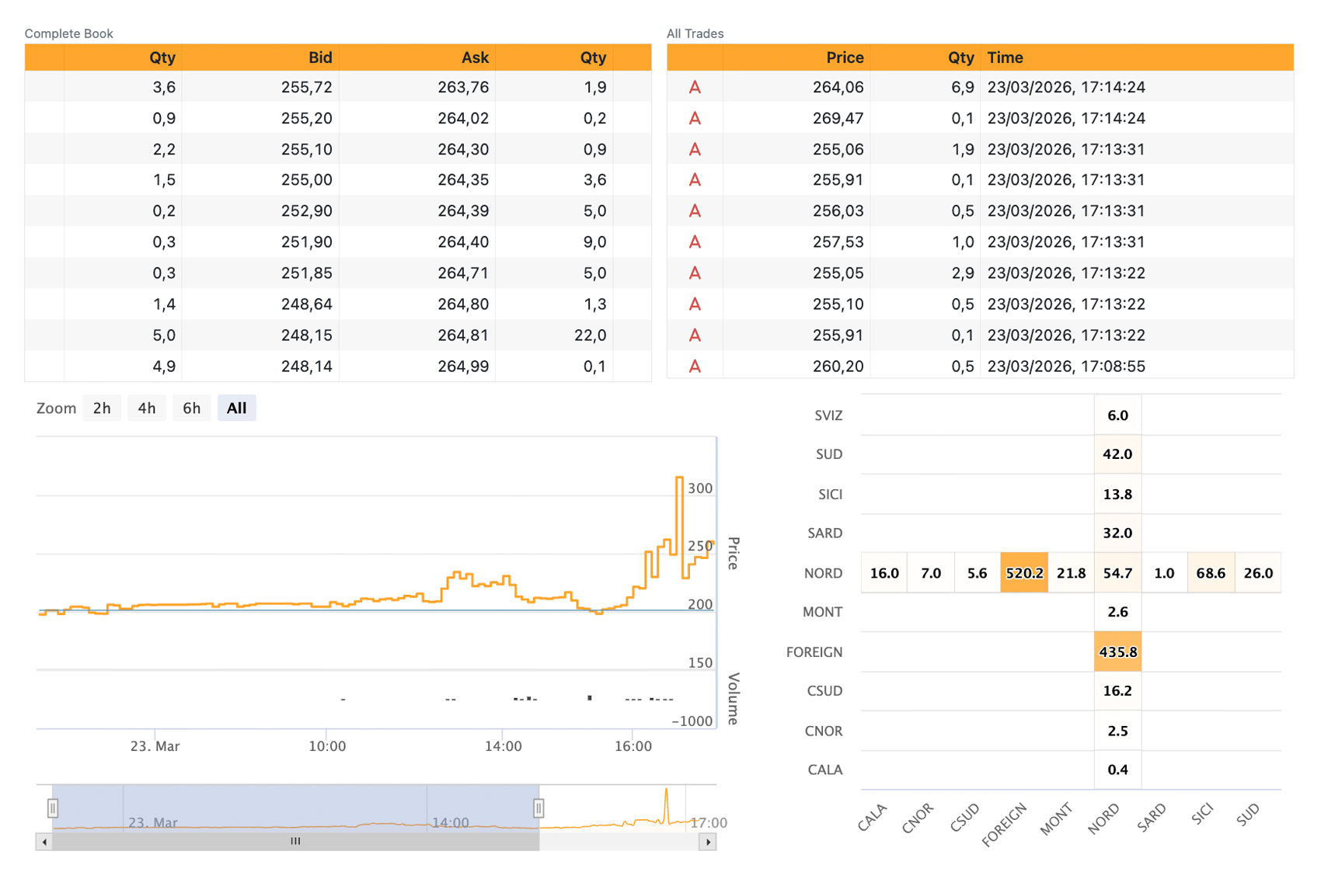The image size is (1321, 886).
Task: Click the red A icon for 264,06 trade
Action: [x=695, y=87]
